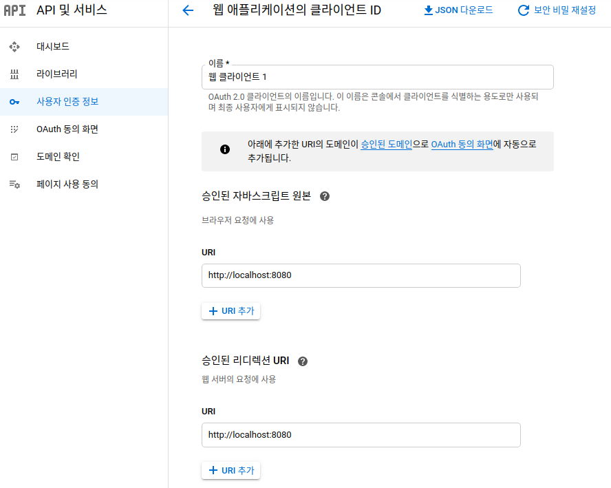Click the domain verification checkbox icon

pos(14,157)
